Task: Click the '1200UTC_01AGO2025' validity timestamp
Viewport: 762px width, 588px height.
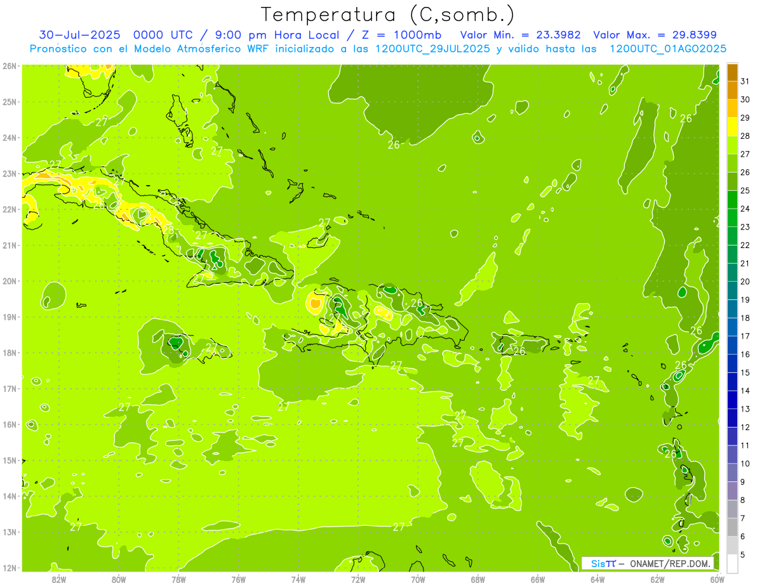Action: [x=668, y=49]
